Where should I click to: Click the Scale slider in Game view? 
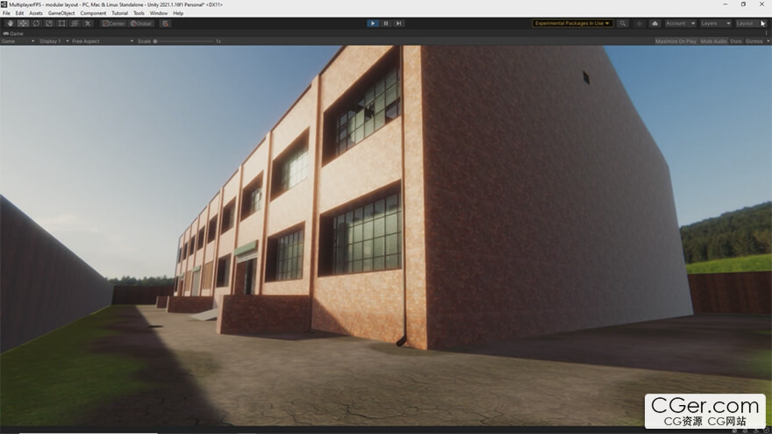184,41
